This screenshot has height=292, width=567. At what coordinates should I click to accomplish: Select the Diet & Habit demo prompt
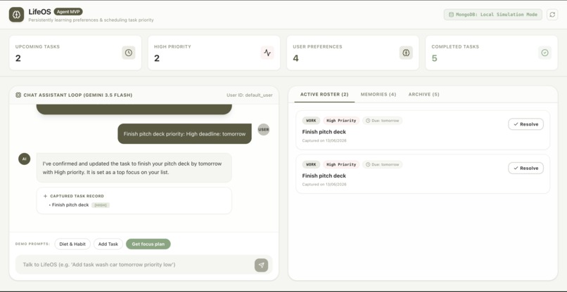pyautogui.click(x=72, y=244)
